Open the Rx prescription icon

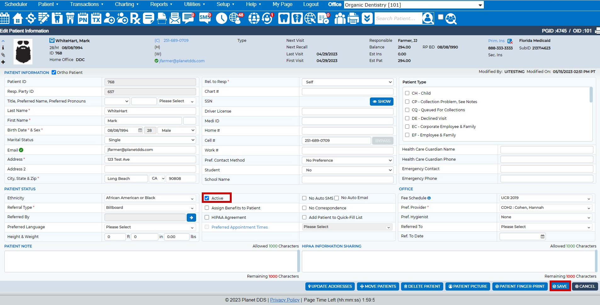(x=135, y=19)
